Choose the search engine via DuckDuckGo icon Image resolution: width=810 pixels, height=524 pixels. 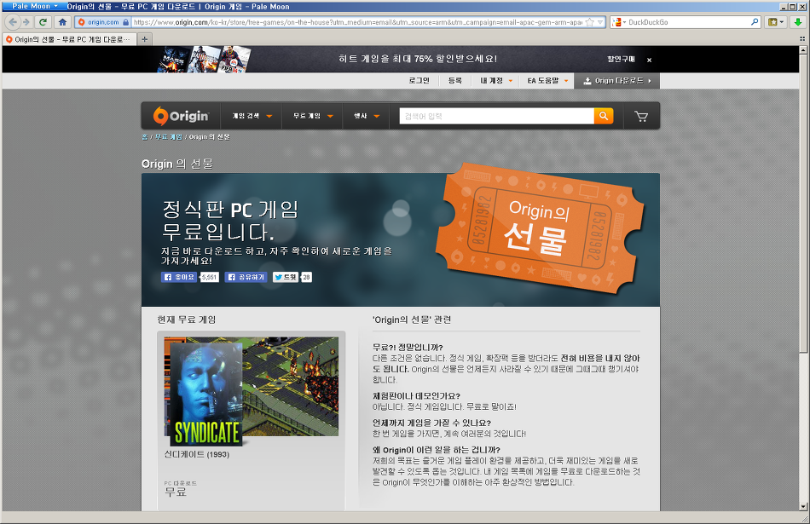pyautogui.click(x=618, y=22)
